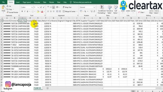Click the cell containing 'T-6921'
163x92 pixels.
[15, 45]
